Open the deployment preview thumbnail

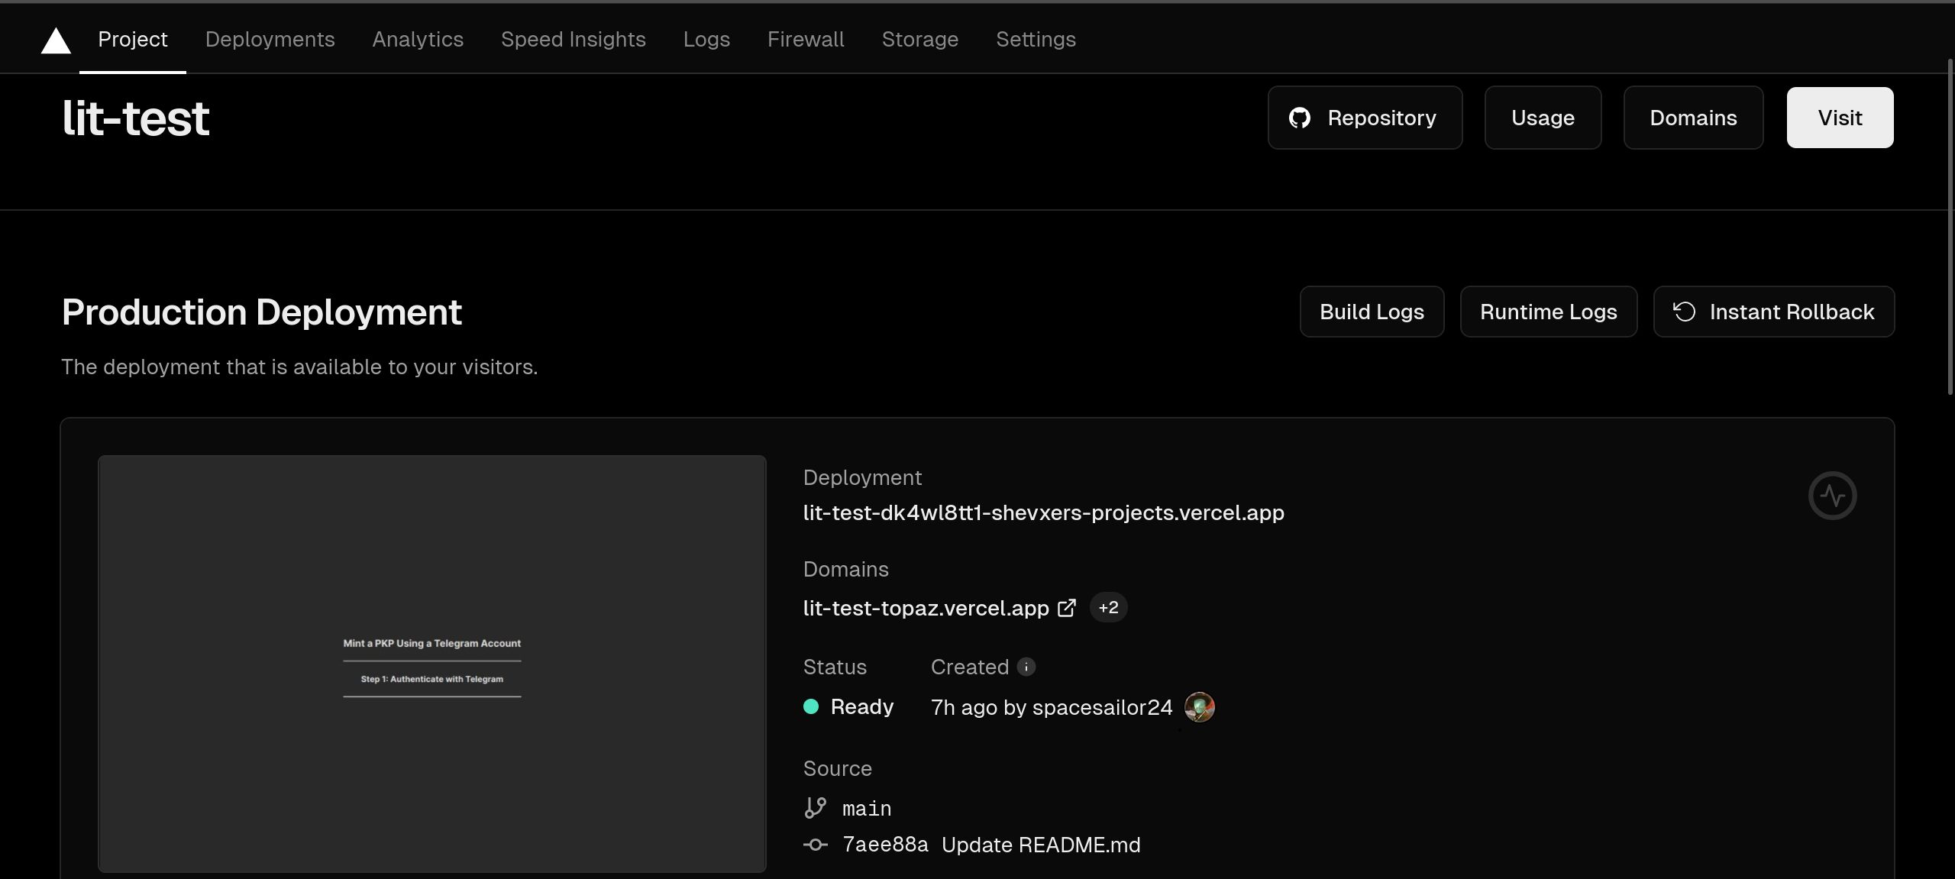click(432, 664)
